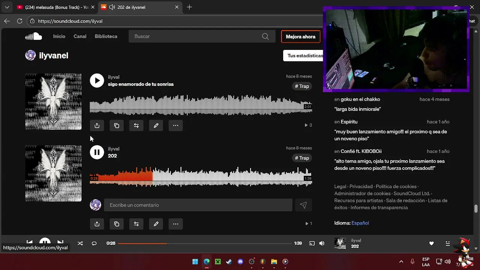Open the Inicio menu item
Viewport: 480px width, 270px height.
[59, 36]
